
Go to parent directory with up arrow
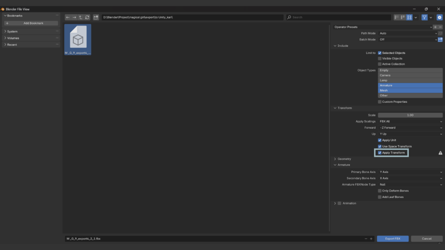click(x=81, y=17)
